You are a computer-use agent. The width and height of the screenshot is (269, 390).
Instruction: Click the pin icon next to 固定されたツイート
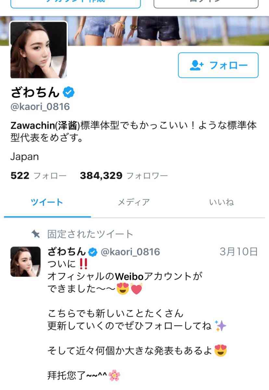coord(35,234)
